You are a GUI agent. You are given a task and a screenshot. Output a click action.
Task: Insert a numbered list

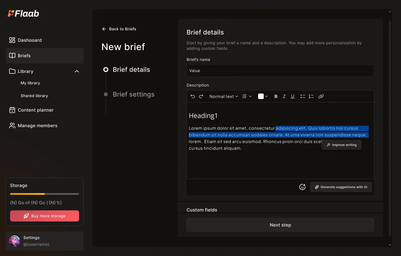[311, 96]
